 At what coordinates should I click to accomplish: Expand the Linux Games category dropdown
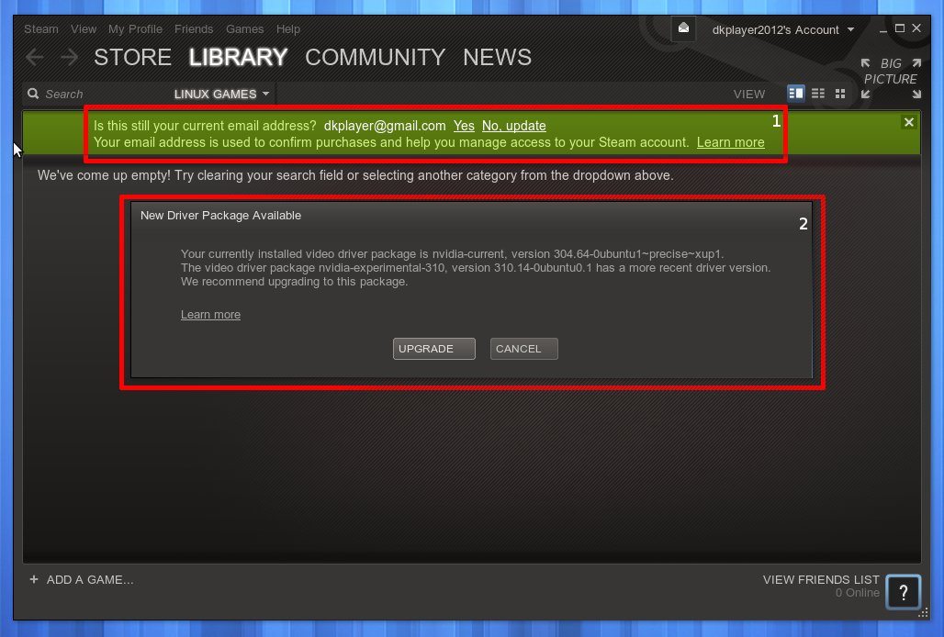pyautogui.click(x=221, y=94)
